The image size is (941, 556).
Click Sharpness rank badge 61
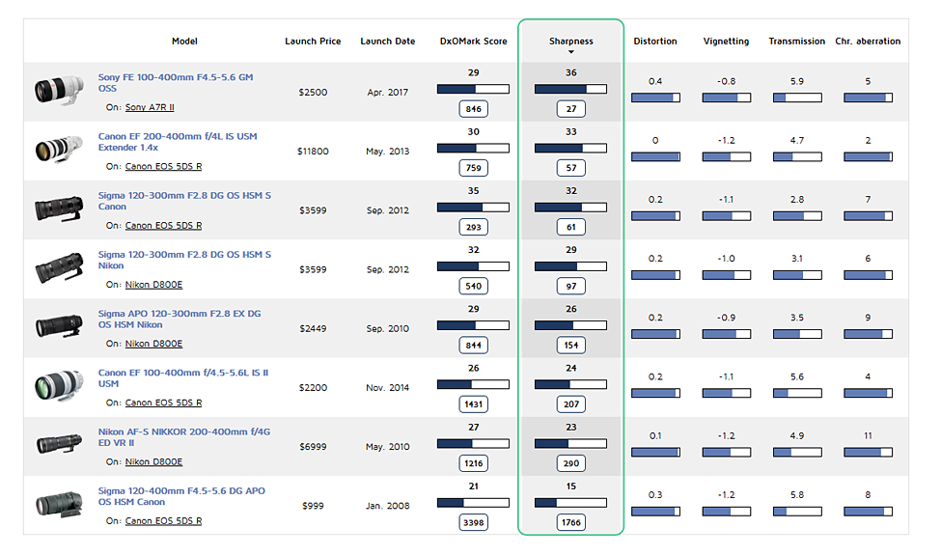570,227
